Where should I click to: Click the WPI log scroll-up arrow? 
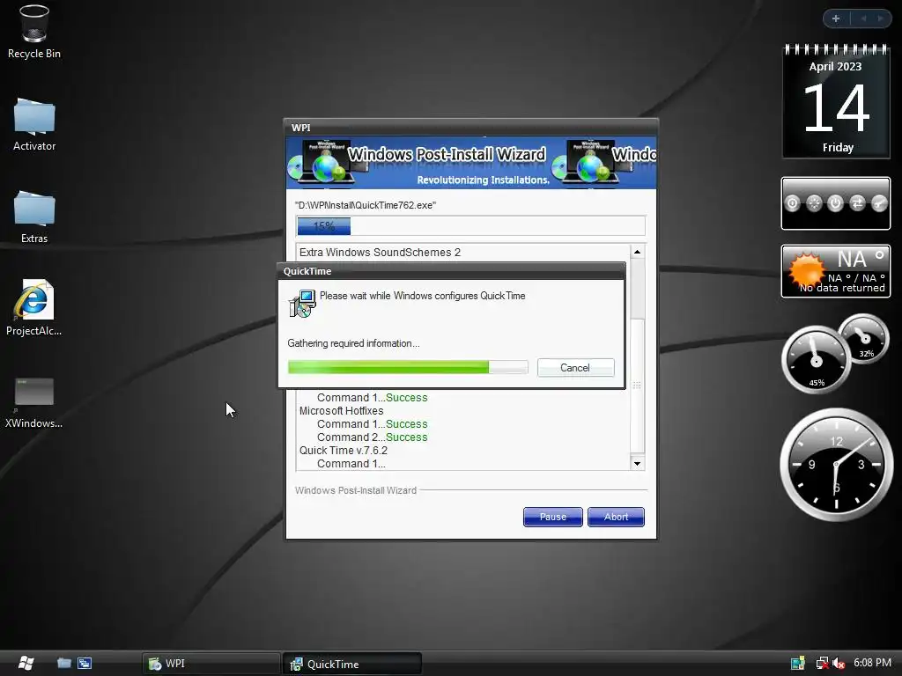[637, 252]
